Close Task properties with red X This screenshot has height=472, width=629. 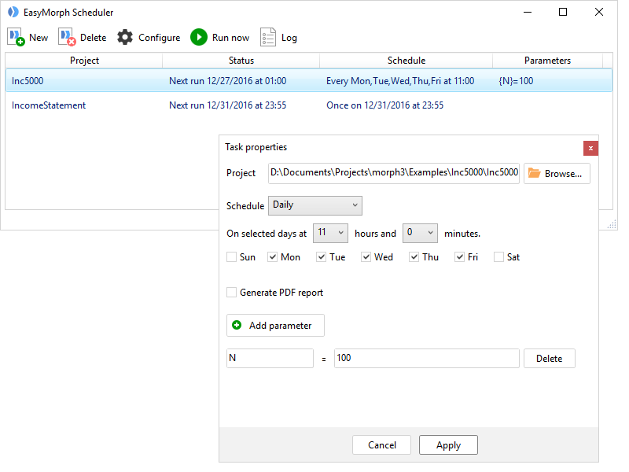(x=590, y=149)
